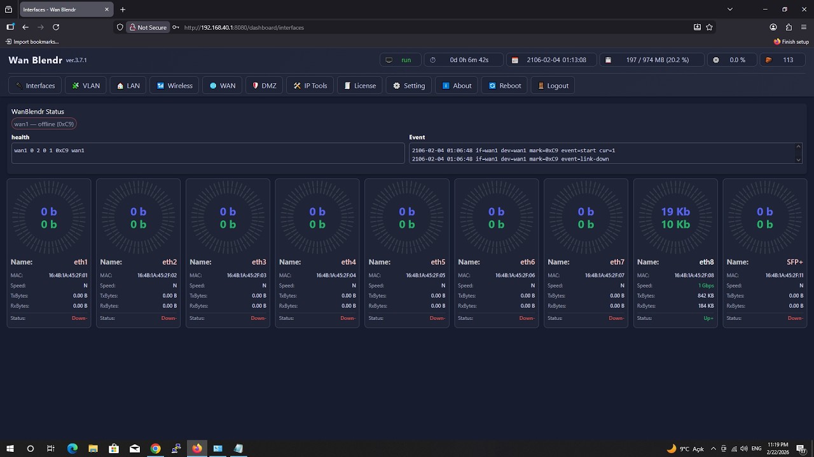814x457 pixels.
Task: Click the uptime clock icon
Action: [433, 60]
